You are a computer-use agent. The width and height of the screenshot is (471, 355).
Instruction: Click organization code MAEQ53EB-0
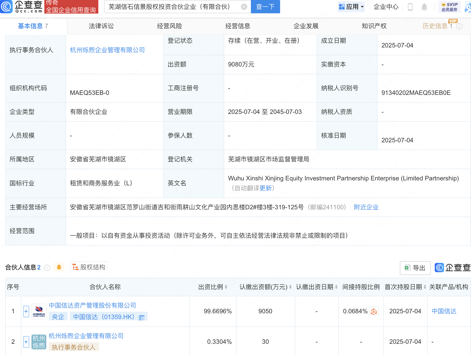pyautogui.click(x=89, y=93)
